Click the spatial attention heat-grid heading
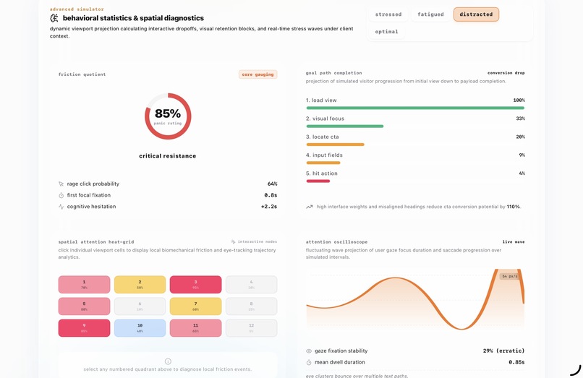Screen dimensions: 583x378 [x=96, y=242]
